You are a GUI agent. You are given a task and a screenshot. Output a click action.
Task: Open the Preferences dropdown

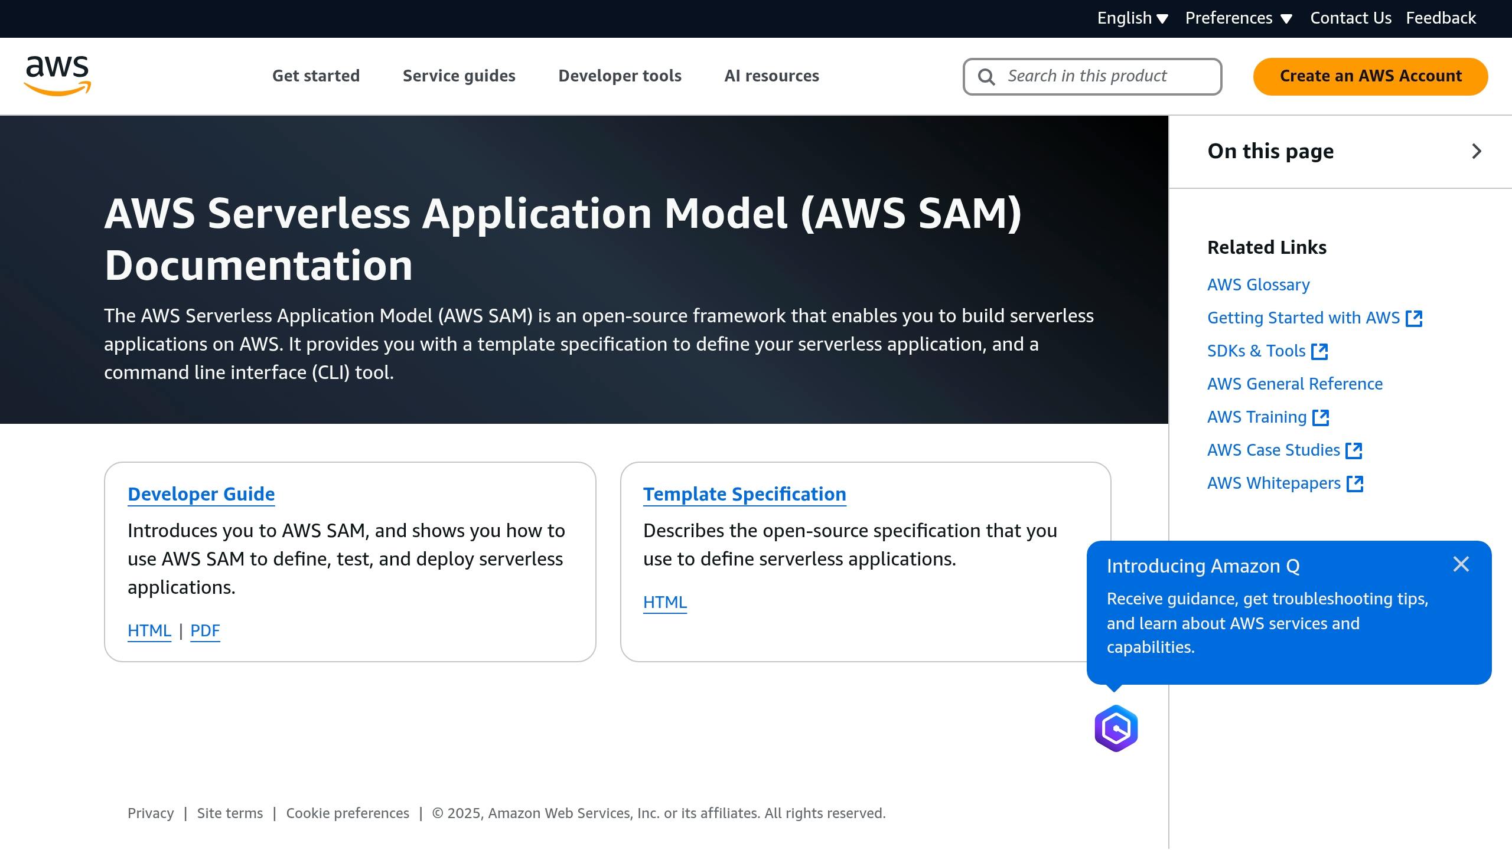1239,18
